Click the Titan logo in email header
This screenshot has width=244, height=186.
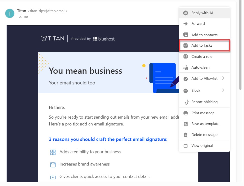(x=52, y=38)
